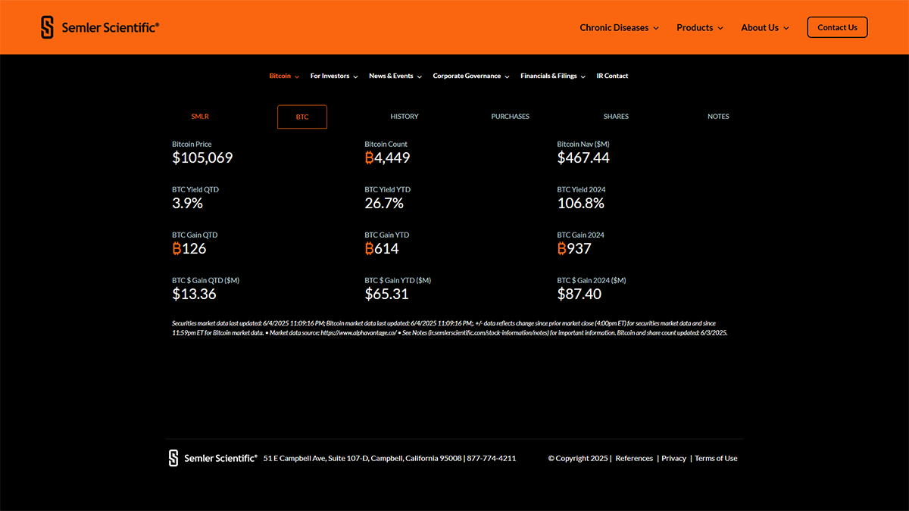
Task: Expand the About Us dropdown
Action: point(764,28)
